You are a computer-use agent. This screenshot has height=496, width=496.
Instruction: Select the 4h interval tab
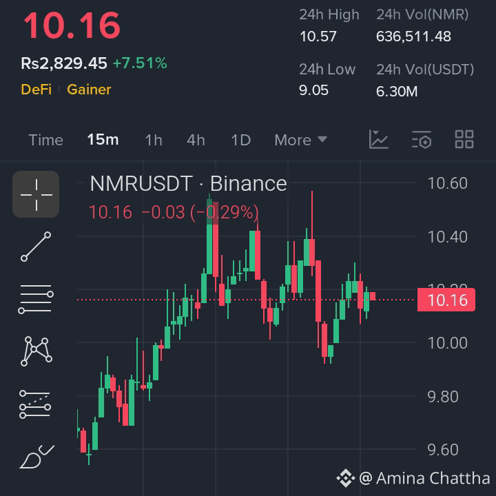pos(196,140)
